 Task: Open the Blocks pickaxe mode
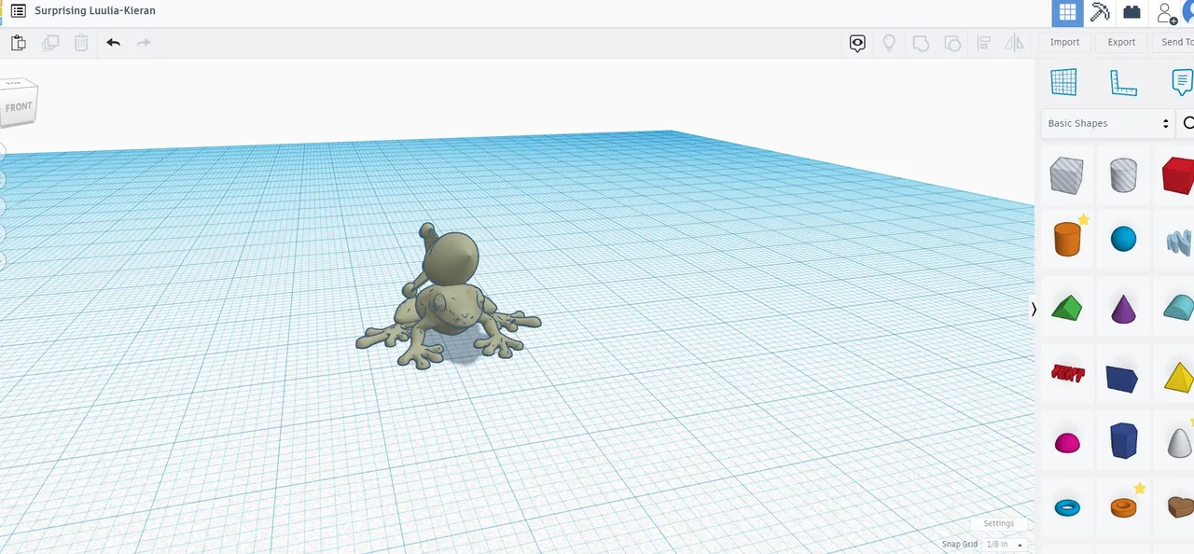pos(1100,13)
